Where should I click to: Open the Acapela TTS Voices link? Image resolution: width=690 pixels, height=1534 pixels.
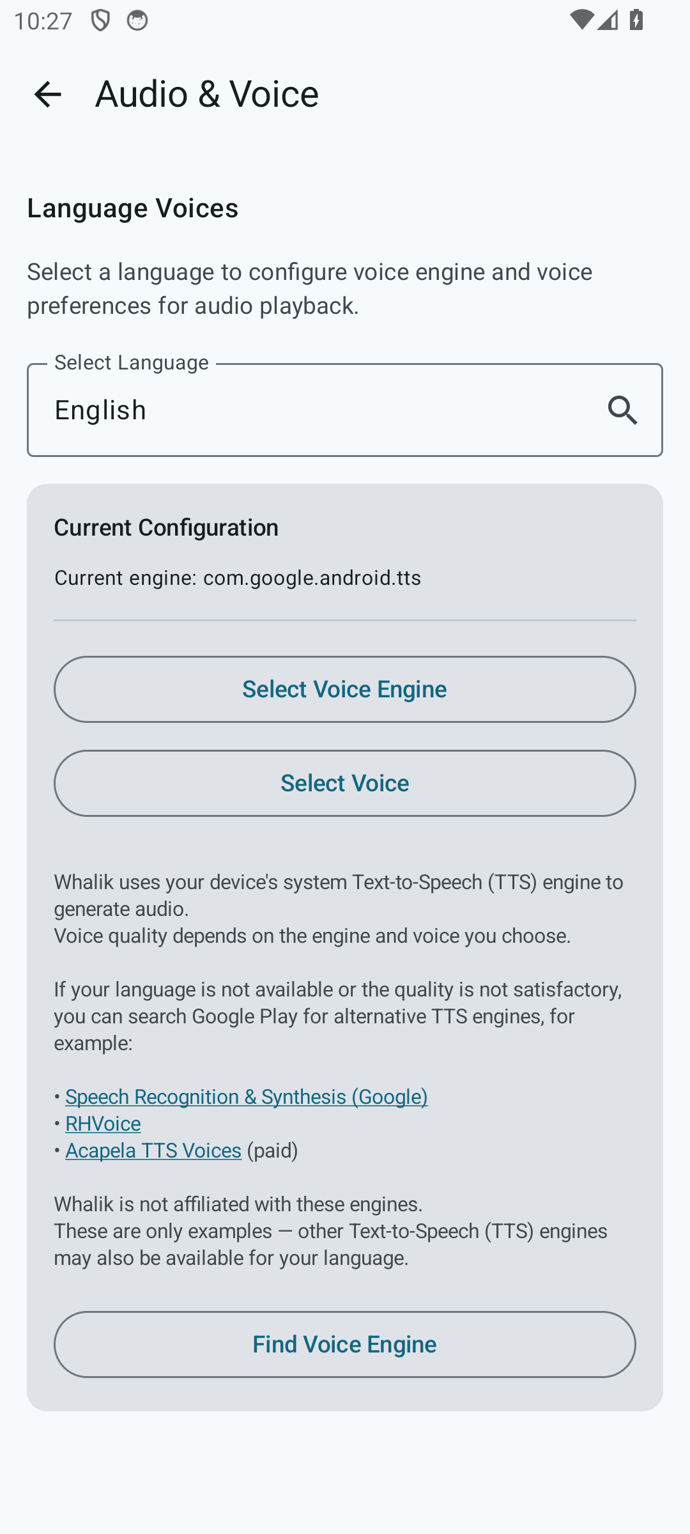click(x=153, y=1150)
